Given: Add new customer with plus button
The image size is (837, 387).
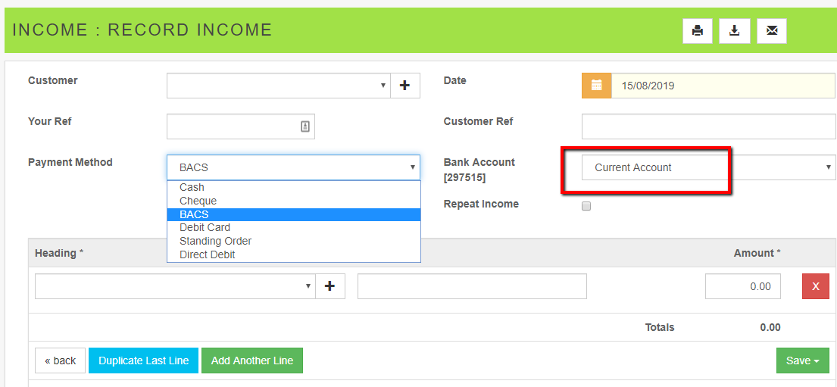Looking at the screenshot, I should coord(405,86).
